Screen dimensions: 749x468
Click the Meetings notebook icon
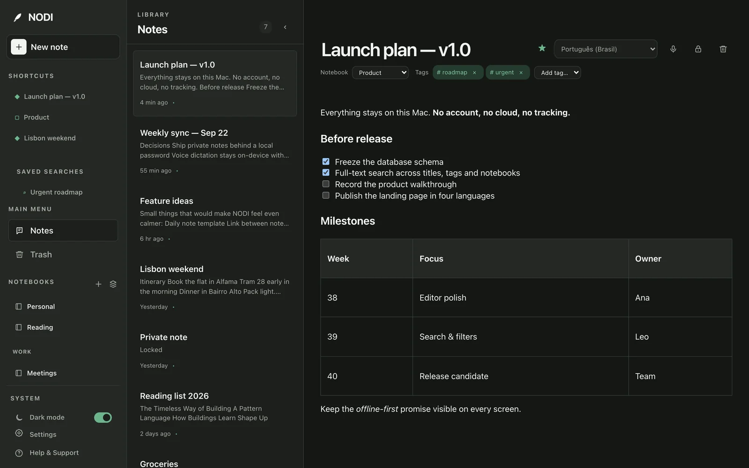[x=19, y=373]
